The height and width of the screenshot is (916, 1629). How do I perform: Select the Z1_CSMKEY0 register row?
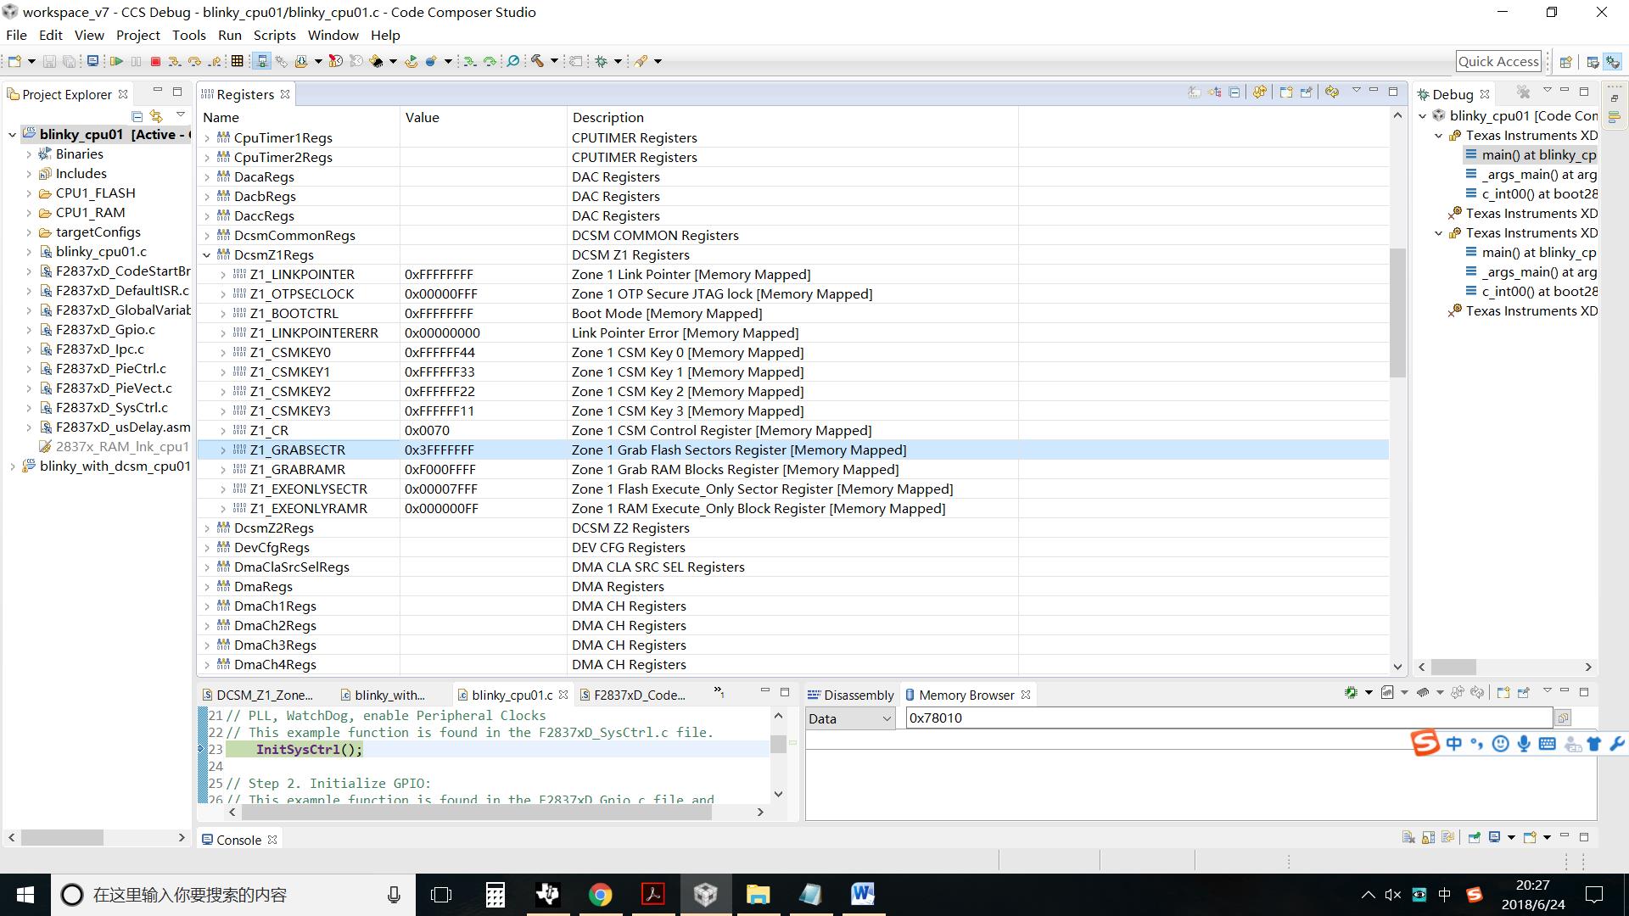click(290, 353)
